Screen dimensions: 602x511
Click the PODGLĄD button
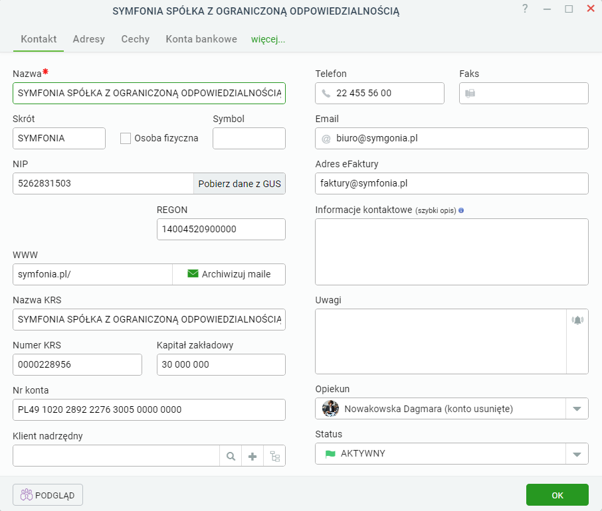(x=48, y=495)
